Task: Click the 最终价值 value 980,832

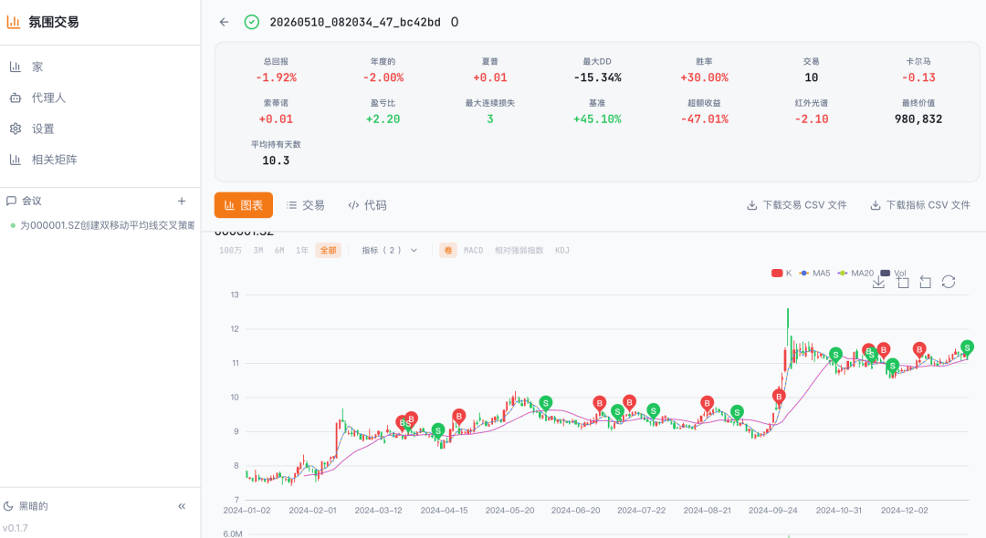Action: tap(918, 119)
